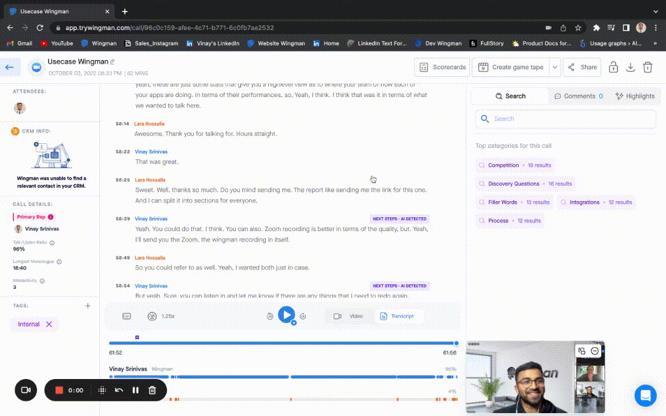Open the attendee avatar

point(20,108)
